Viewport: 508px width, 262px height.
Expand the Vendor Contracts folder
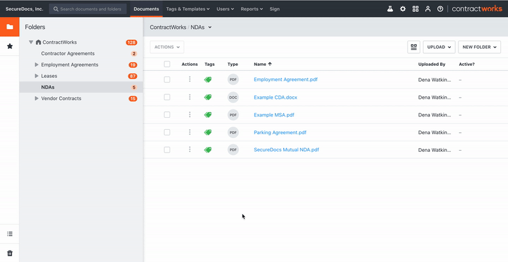[37, 98]
